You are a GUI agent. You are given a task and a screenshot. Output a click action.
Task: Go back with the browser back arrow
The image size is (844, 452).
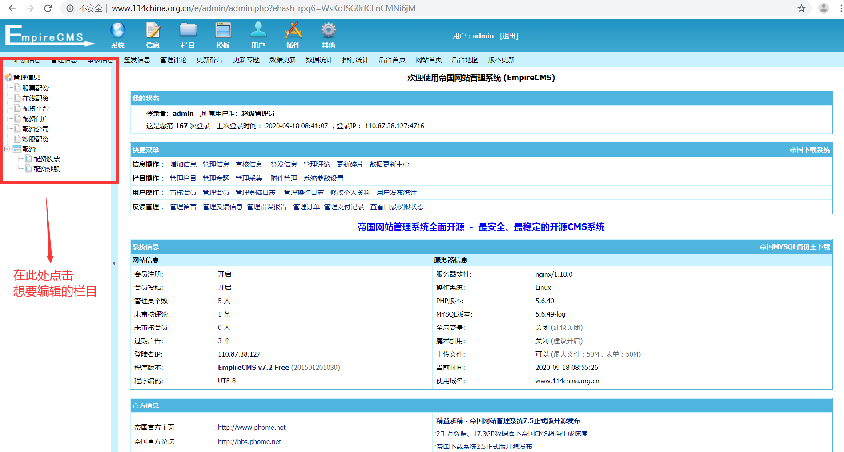pos(12,8)
